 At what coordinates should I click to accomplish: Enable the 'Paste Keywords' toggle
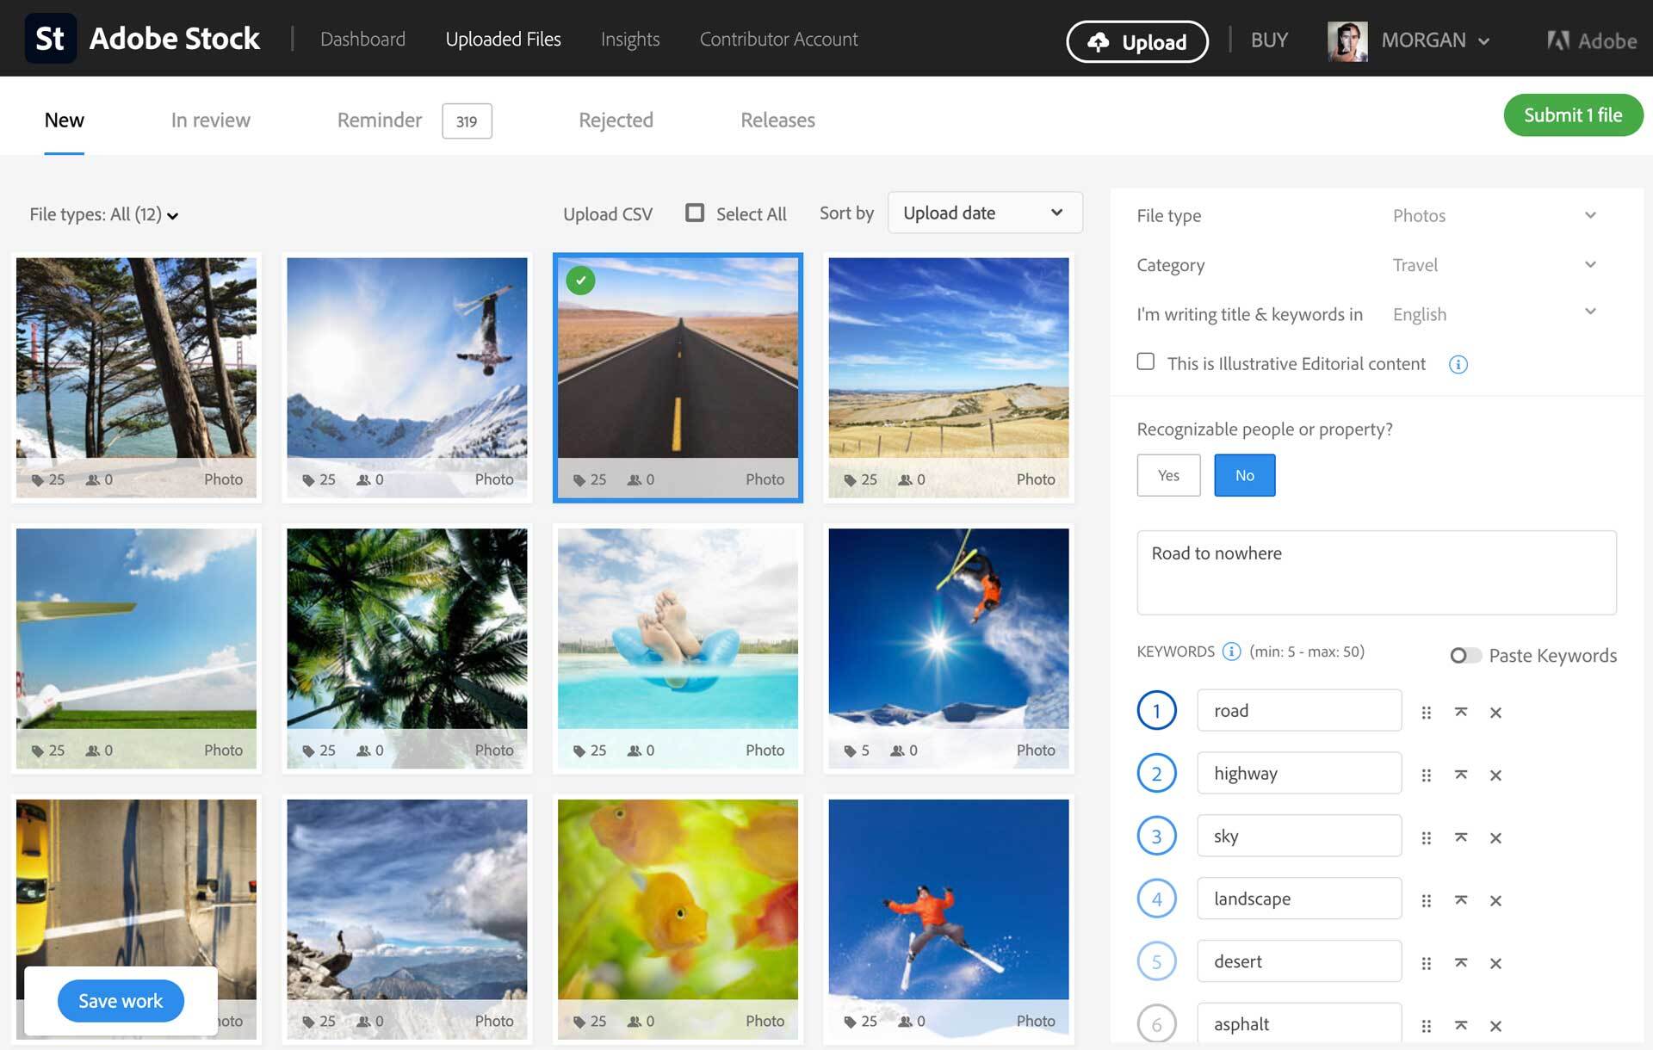pos(1461,654)
